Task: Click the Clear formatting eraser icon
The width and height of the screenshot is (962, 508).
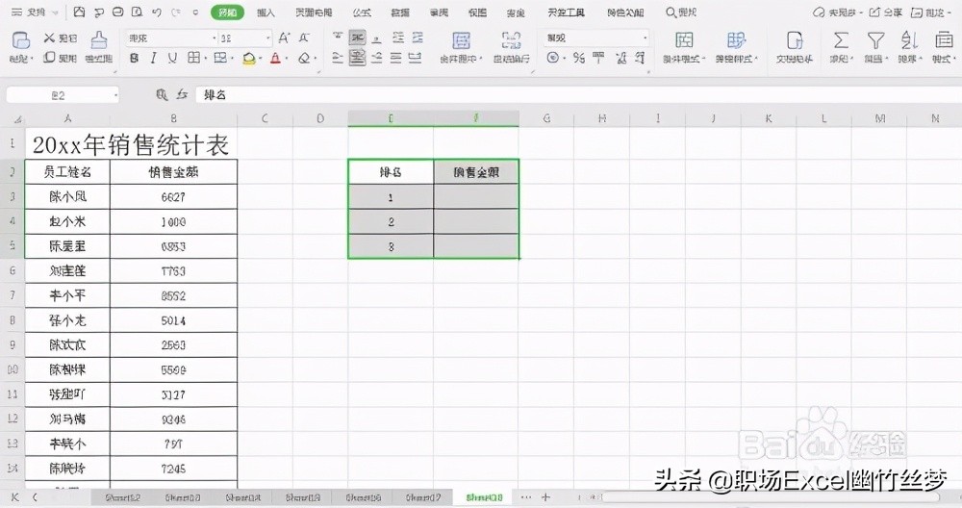Action: click(304, 59)
